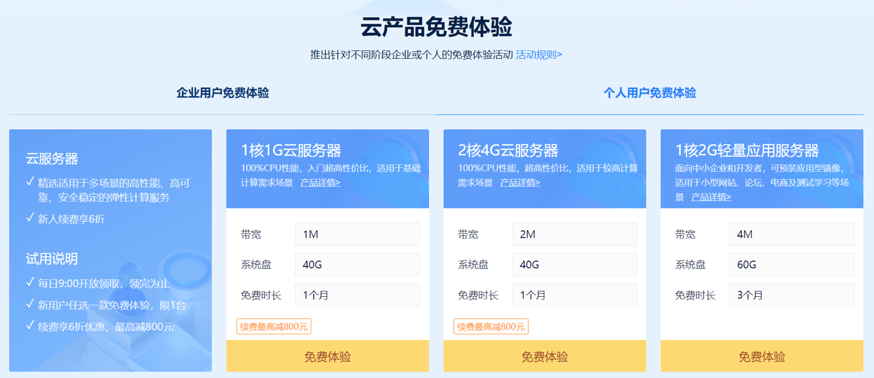Image resolution: width=874 pixels, height=378 pixels.
Task: Select the 2M bandwidth field in 2核4G card
Action: click(x=575, y=234)
